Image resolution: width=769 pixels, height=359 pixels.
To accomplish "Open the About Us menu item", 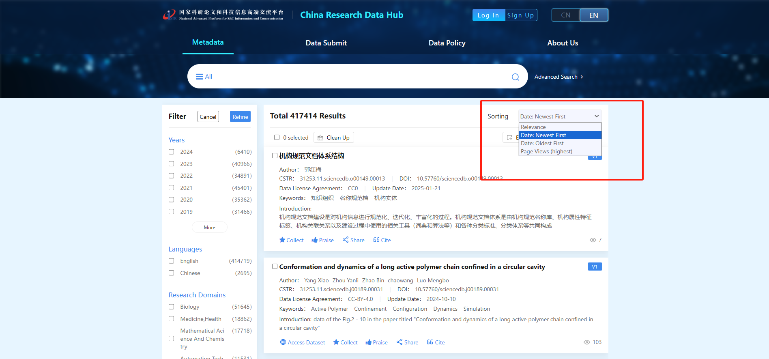I will (x=563, y=43).
